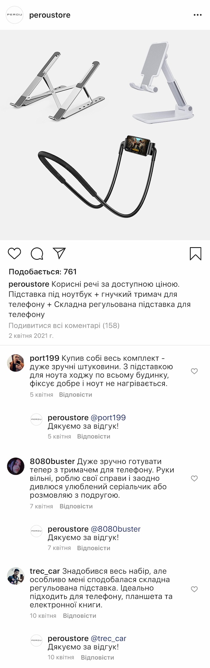
Task: Open the @port199 mention link
Action: 108,418
